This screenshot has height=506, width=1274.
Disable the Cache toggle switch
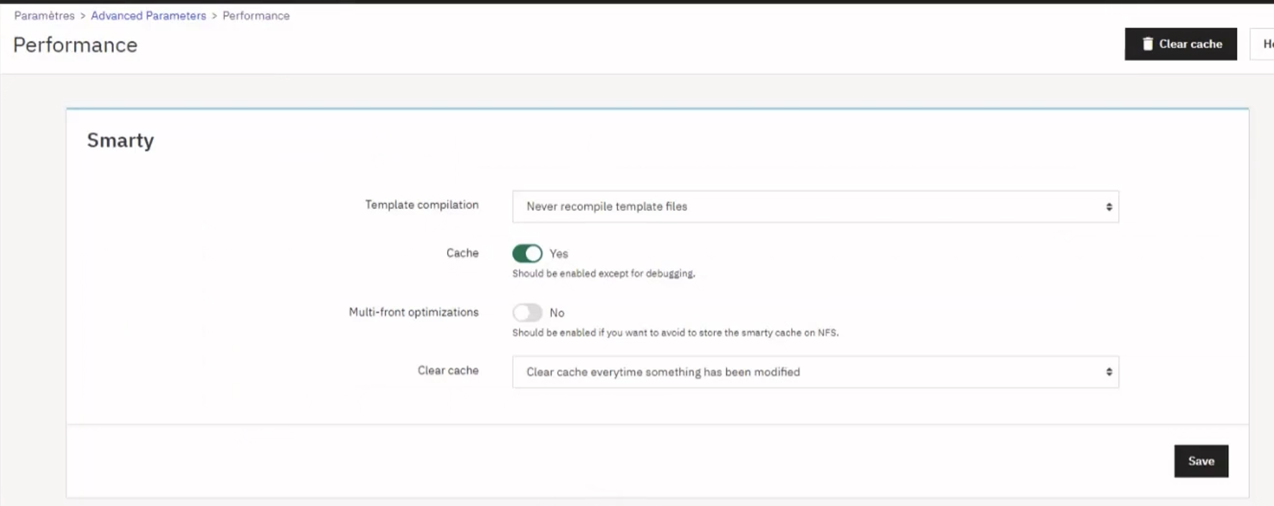coord(527,253)
